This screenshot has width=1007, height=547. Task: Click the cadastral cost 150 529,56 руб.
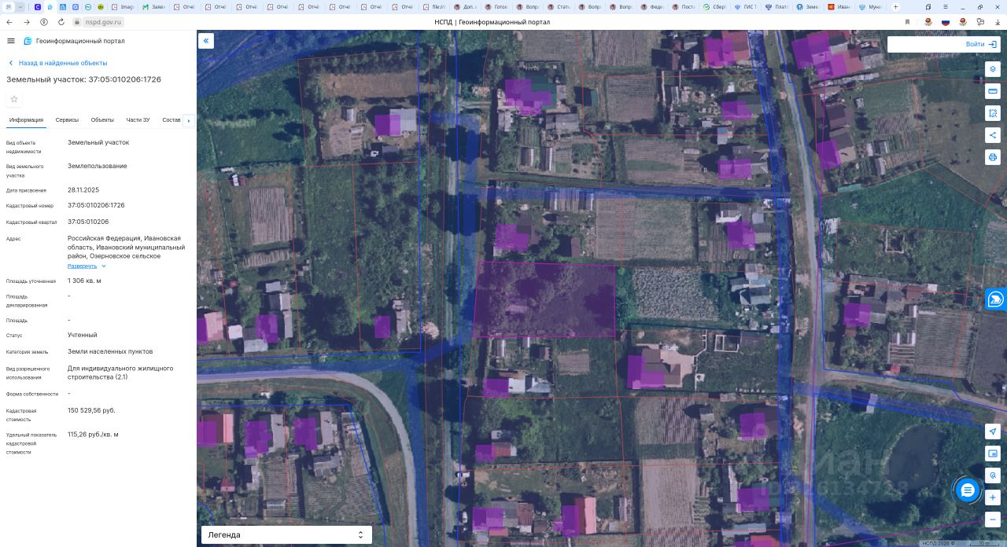point(91,410)
